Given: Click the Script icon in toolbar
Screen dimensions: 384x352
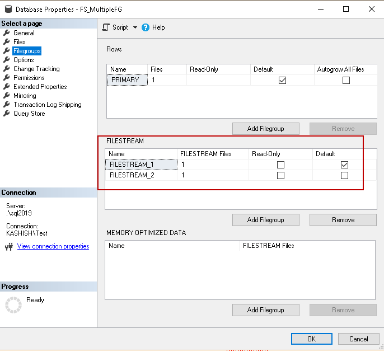Looking at the screenshot, I should click(x=105, y=27).
